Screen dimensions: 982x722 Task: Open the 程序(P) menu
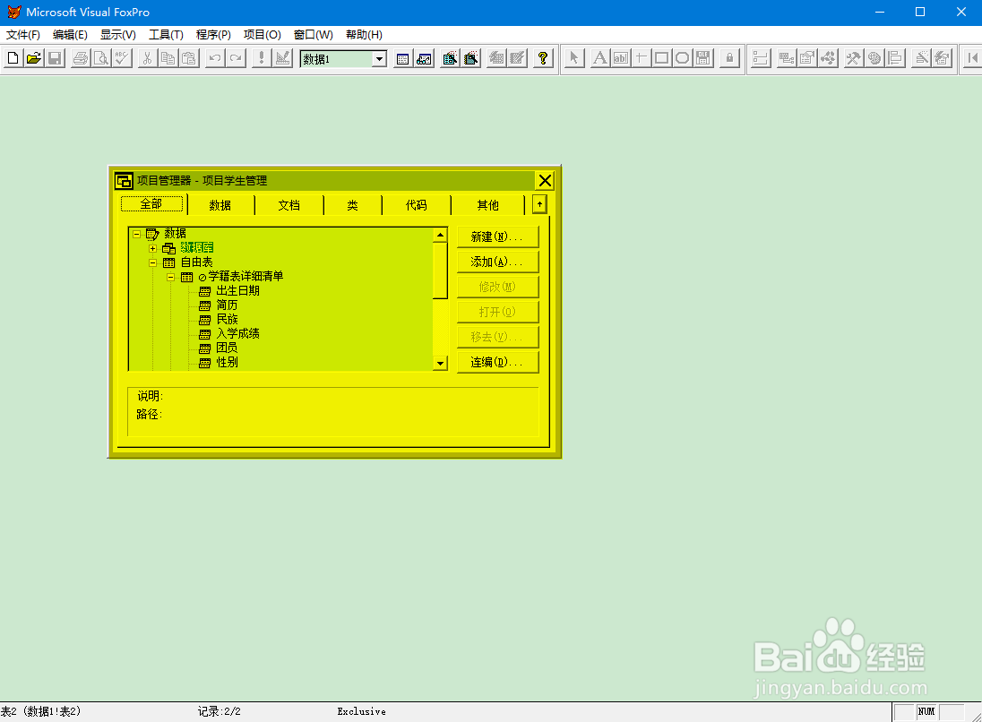[213, 35]
